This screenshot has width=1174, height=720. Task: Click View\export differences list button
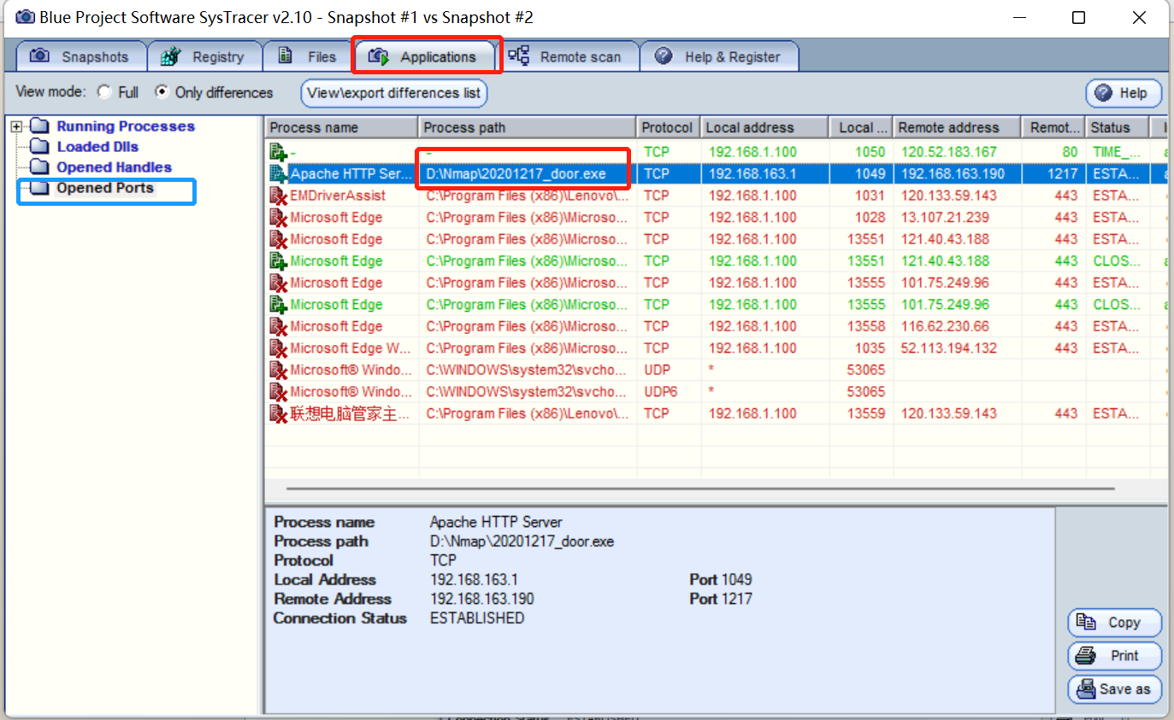click(393, 92)
